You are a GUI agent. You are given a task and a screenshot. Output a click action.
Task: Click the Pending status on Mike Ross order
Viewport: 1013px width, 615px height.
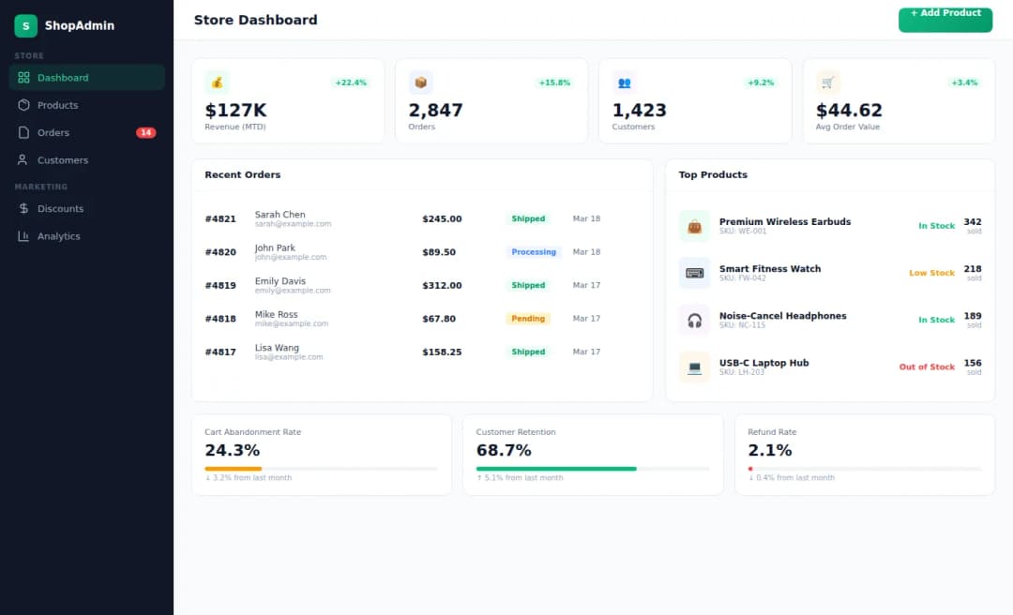pos(528,319)
